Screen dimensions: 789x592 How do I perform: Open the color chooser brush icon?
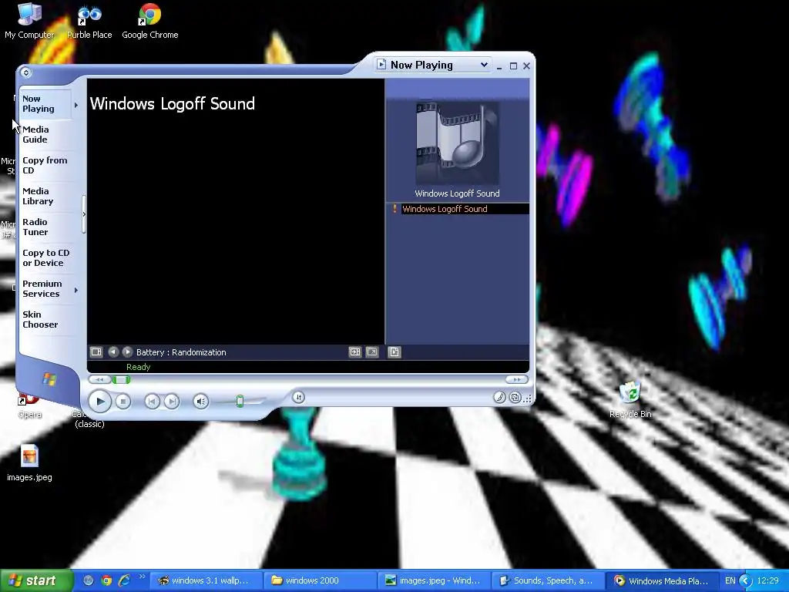pos(499,398)
